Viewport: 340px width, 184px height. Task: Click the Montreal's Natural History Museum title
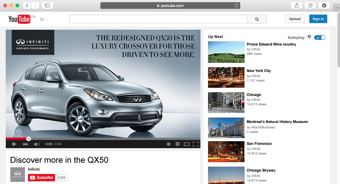tap(277, 122)
